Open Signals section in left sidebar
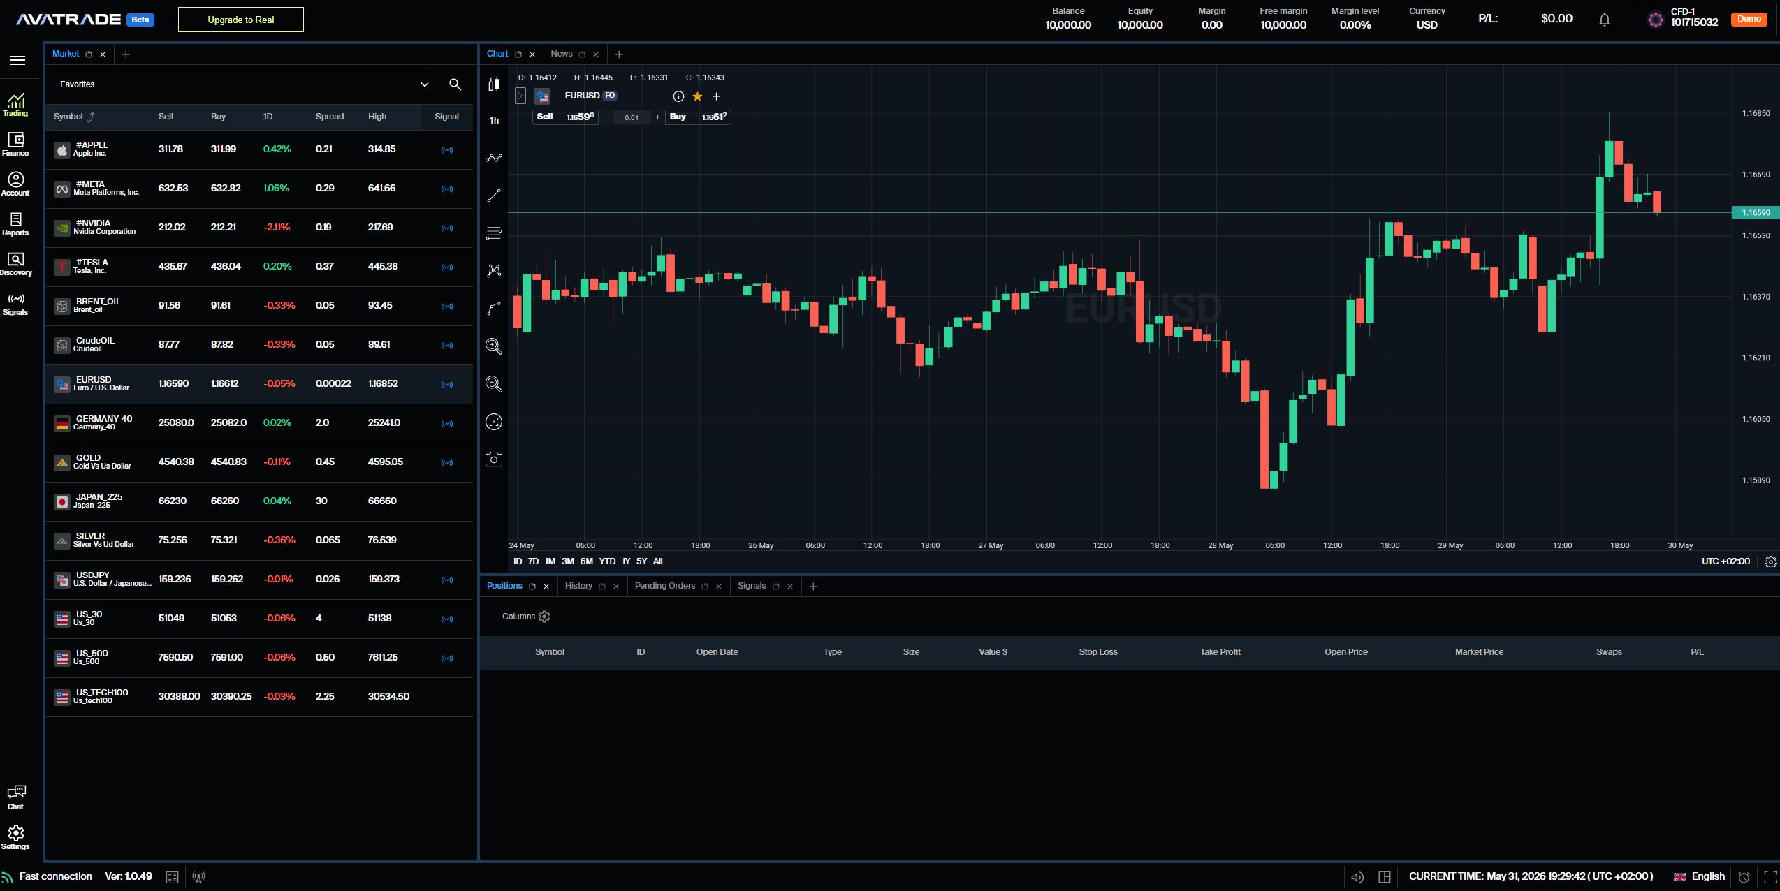Image resolution: width=1780 pixels, height=891 pixels. pyautogui.click(x=15, y=304)
